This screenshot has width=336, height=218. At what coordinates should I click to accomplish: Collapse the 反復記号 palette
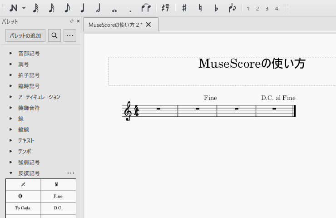[x=11, y=173]
